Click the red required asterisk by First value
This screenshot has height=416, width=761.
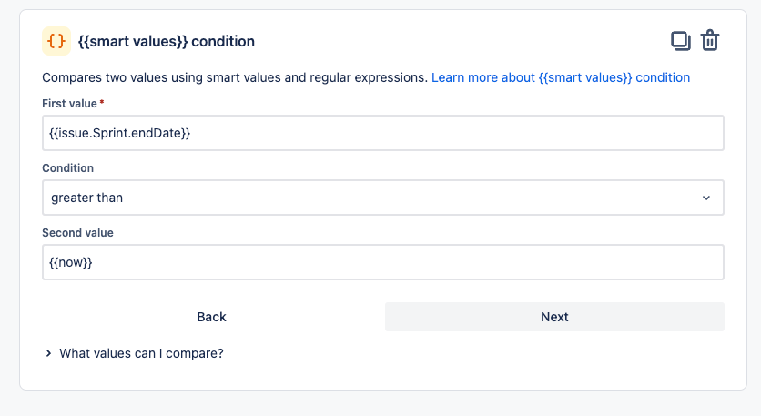point(102,103)
